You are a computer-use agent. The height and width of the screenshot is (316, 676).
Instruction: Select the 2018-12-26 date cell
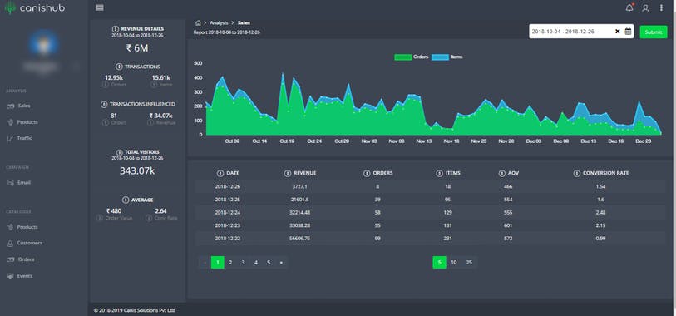pyautogui.click(x=227, y=186)
